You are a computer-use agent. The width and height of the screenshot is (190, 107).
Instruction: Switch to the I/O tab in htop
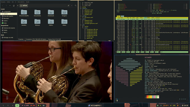pyautogui.click(x=122, y=16)
